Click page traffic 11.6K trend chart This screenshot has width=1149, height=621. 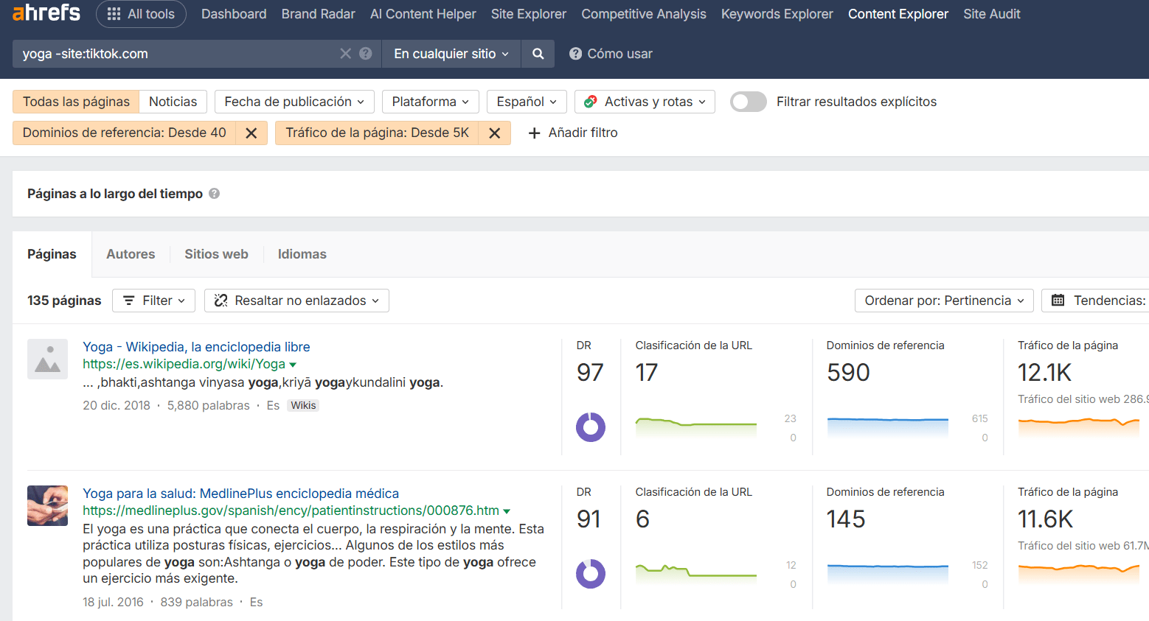click(x=1079, y=574)
